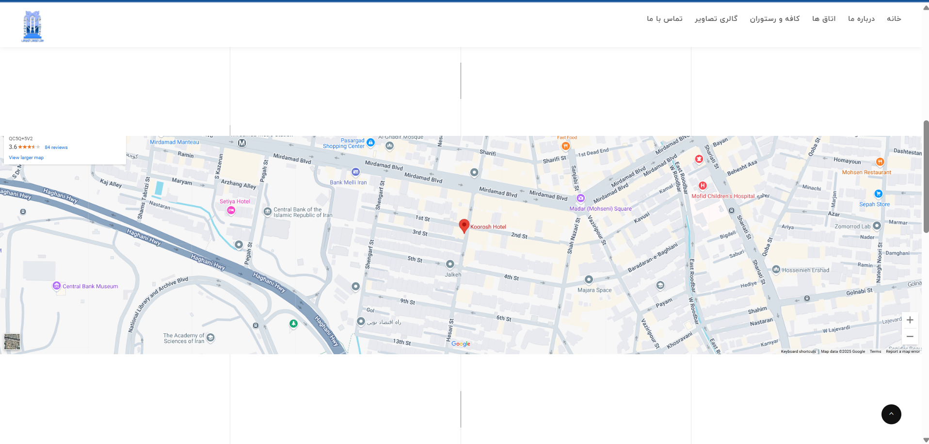Select the Setiya Hotel pink marker
The width and height of the screenshot is (929, 444).
pos(231,210)
